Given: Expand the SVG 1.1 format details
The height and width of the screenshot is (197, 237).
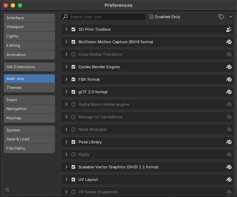Looking at the screenshot, I should click(x=66, y=167).
